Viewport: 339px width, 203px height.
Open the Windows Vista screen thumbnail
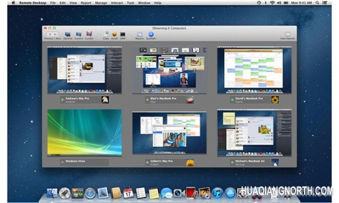coord(84,133)
